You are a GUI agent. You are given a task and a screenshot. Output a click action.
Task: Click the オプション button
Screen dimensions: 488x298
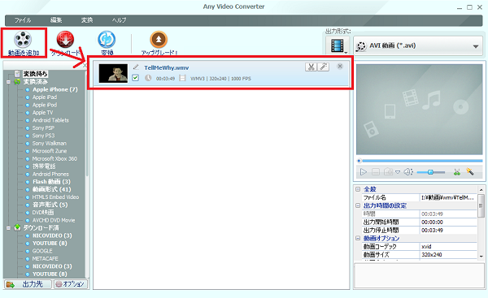(x=70, y=284)
